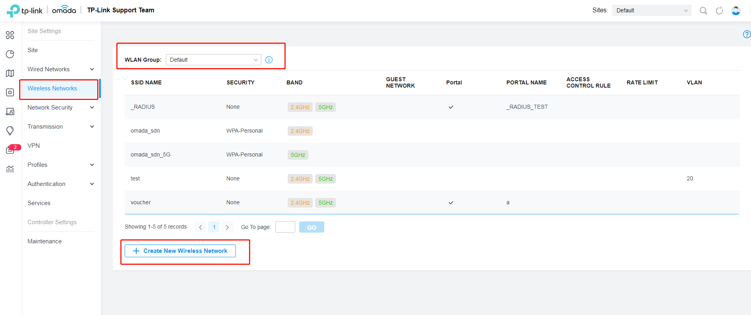Click portal name 'a' in voucher row

508,202
